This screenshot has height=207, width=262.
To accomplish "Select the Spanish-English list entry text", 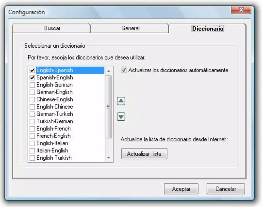I will (x=55, y=77).
